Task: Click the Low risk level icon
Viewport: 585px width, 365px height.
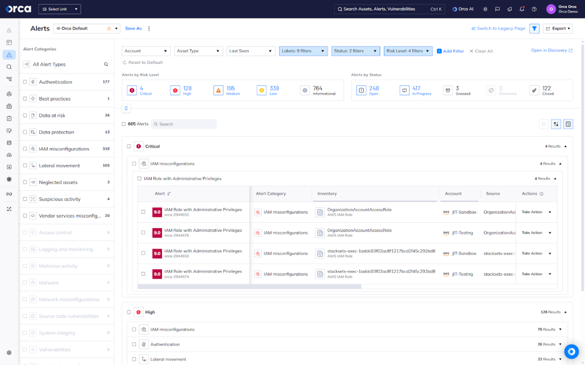Action: 262,90
